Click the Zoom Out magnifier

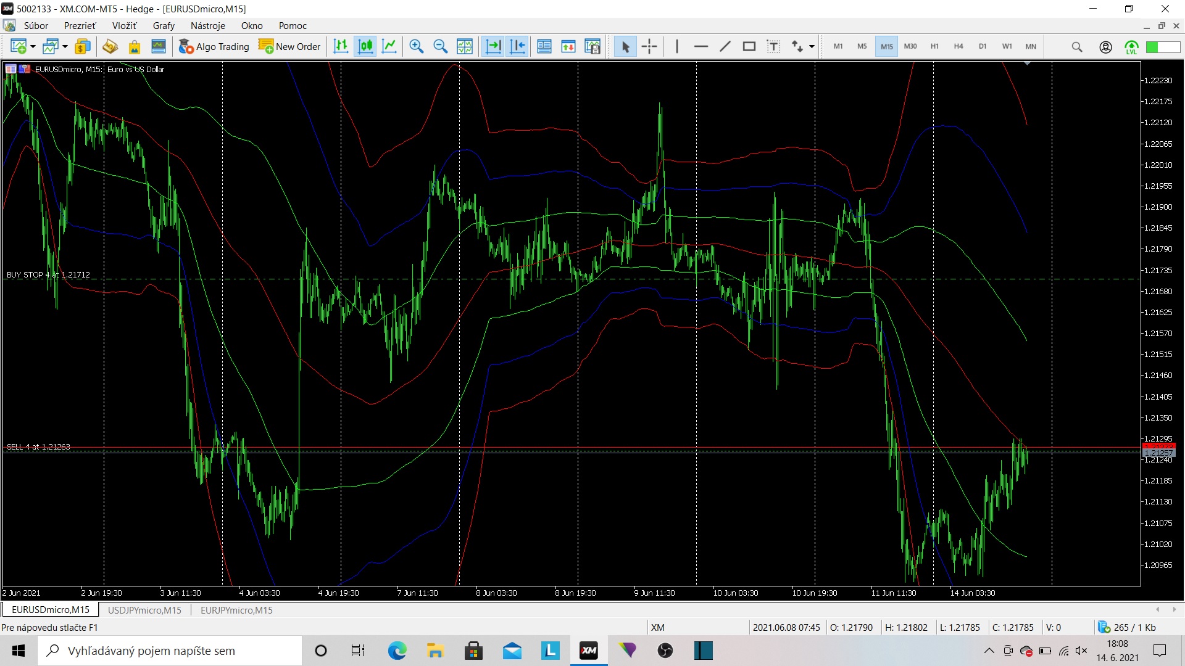(441, 46)
